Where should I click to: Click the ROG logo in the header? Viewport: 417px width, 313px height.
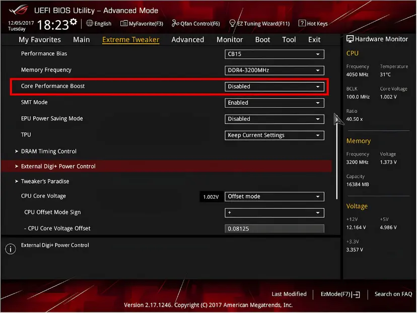[x=18, y=10]
